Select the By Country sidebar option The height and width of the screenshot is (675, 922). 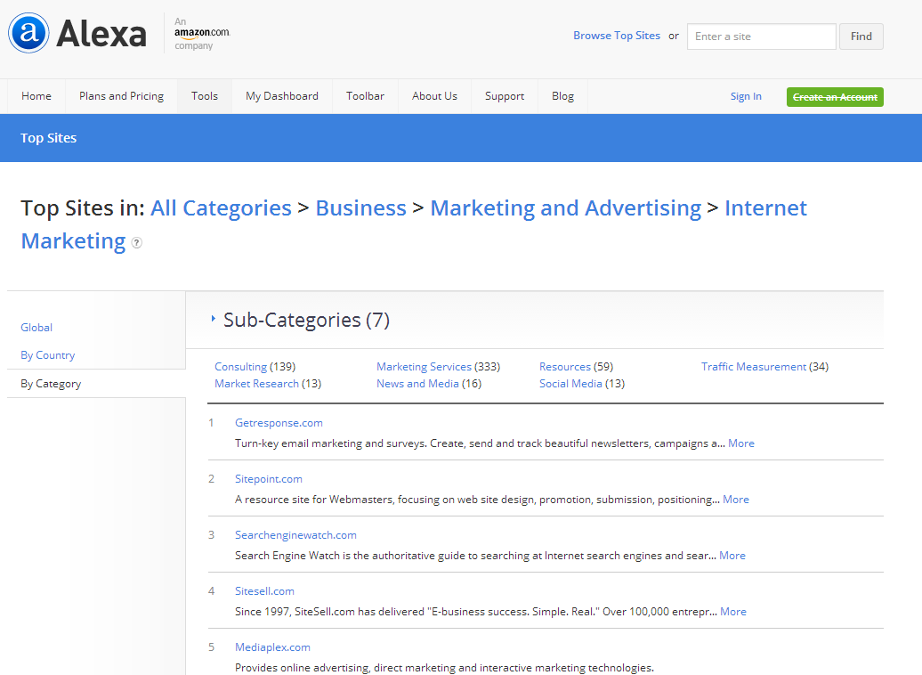[48, 355]
